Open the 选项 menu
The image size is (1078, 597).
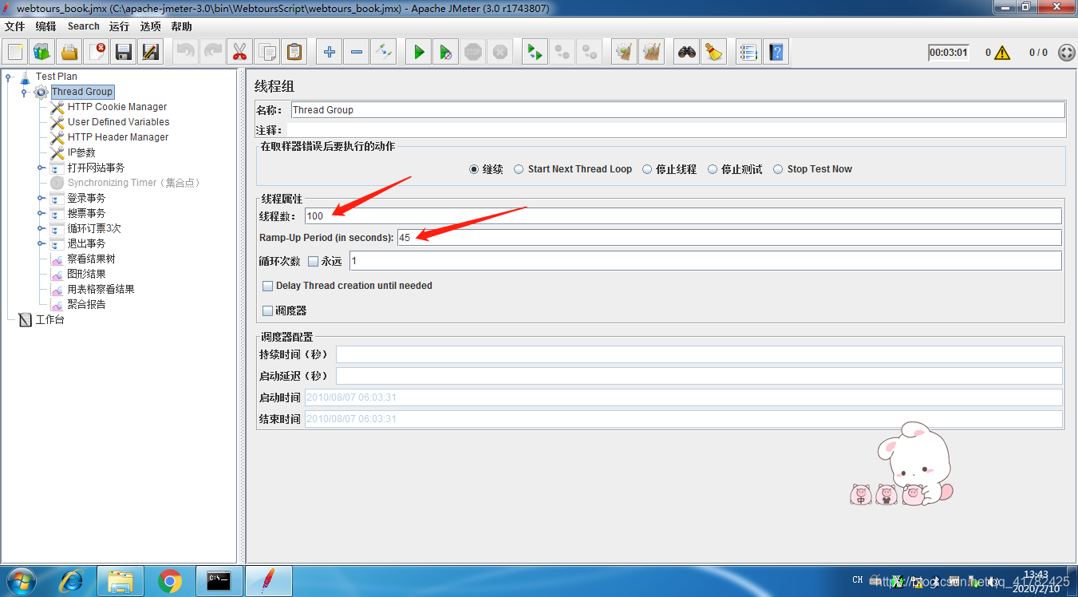click(150, 26)
